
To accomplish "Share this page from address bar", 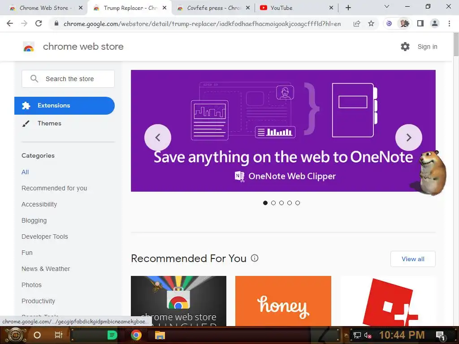I will 356,23.
